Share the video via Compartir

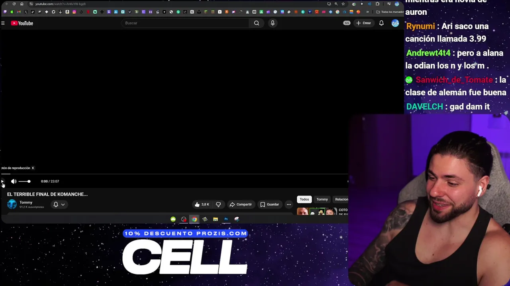click(x=241, y=205)
